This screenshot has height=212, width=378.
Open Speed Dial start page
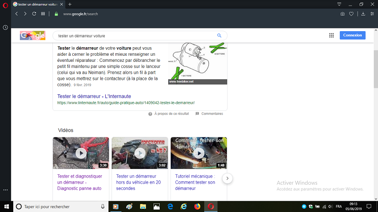43,14
